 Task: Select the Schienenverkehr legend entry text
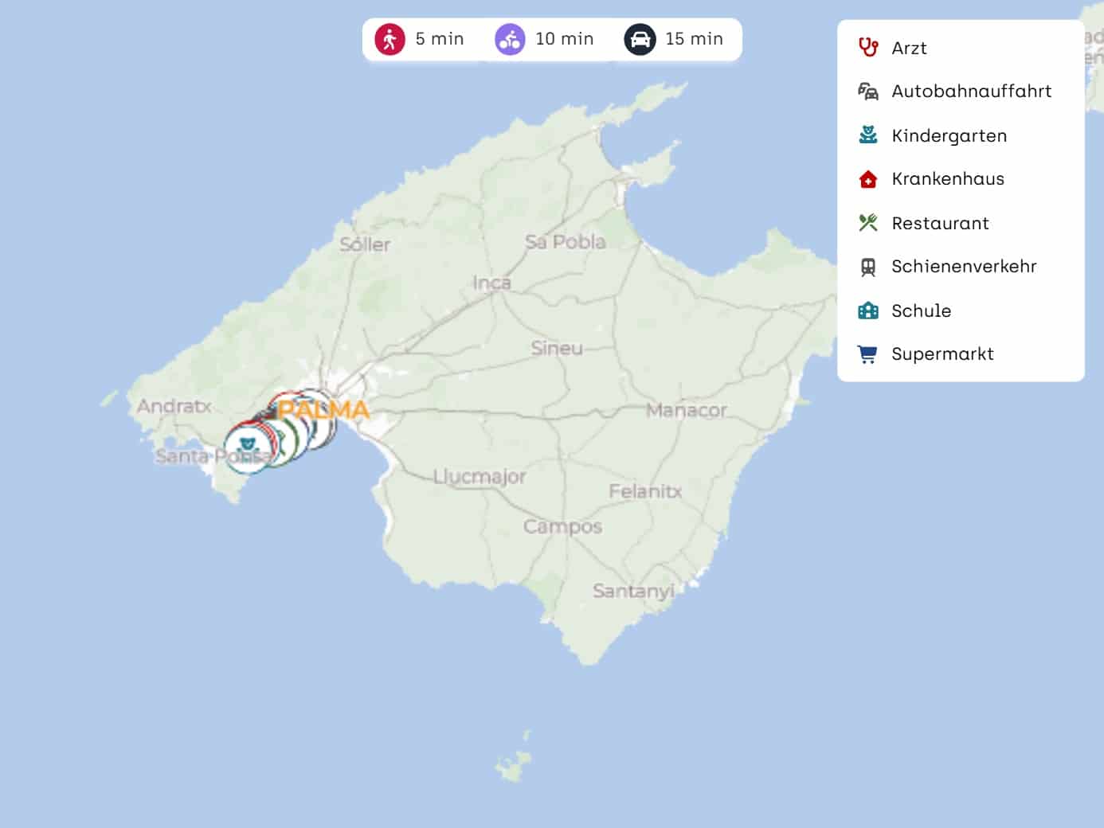(964, 267)
